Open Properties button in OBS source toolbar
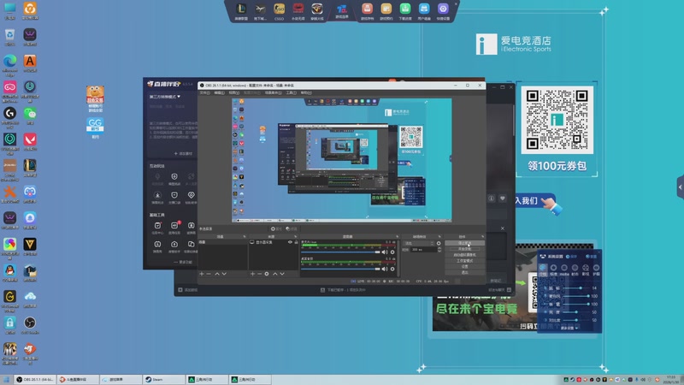 (276, 228)
